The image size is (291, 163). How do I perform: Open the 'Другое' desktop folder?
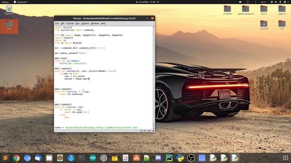282,10
